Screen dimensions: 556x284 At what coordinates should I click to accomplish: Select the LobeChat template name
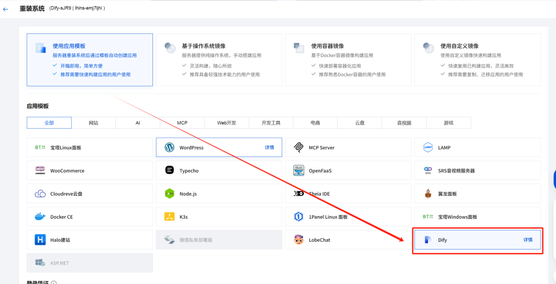[320, 240]
